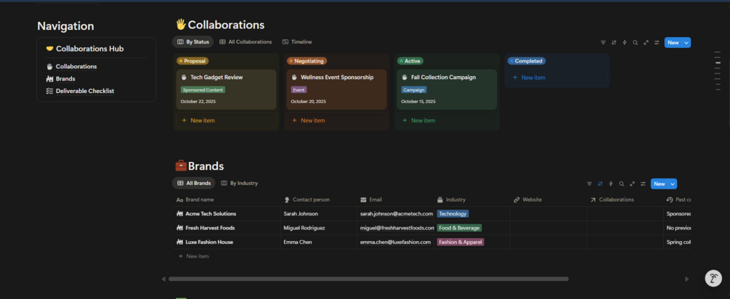Click sort icon in Brands toolbar
730x299 pixels.
pos(600,184)
